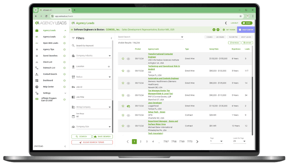
Task: Click the Dashboard grid icon
Action: point(37,80)
